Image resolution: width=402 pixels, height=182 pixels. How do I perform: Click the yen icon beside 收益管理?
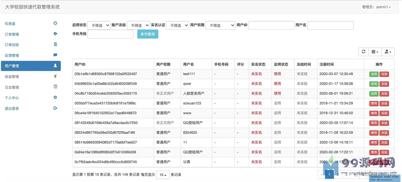[55, 76]
